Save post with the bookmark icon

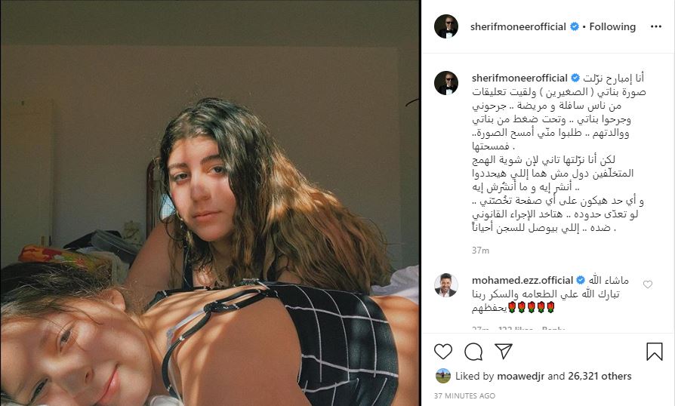click(x=654, y=352)
